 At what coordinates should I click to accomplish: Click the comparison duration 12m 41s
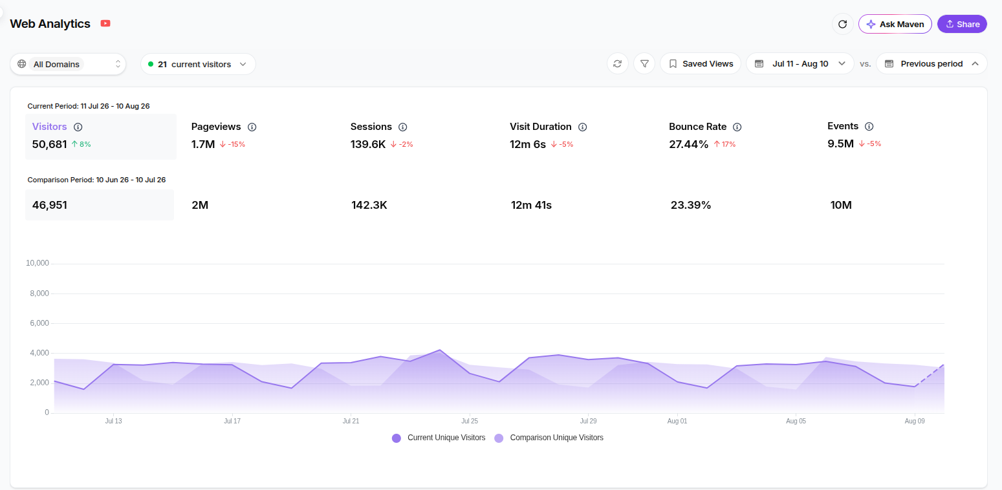pos(531,205)
